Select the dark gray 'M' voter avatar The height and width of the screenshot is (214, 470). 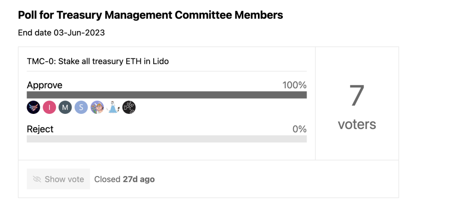[x=65, y=107]
